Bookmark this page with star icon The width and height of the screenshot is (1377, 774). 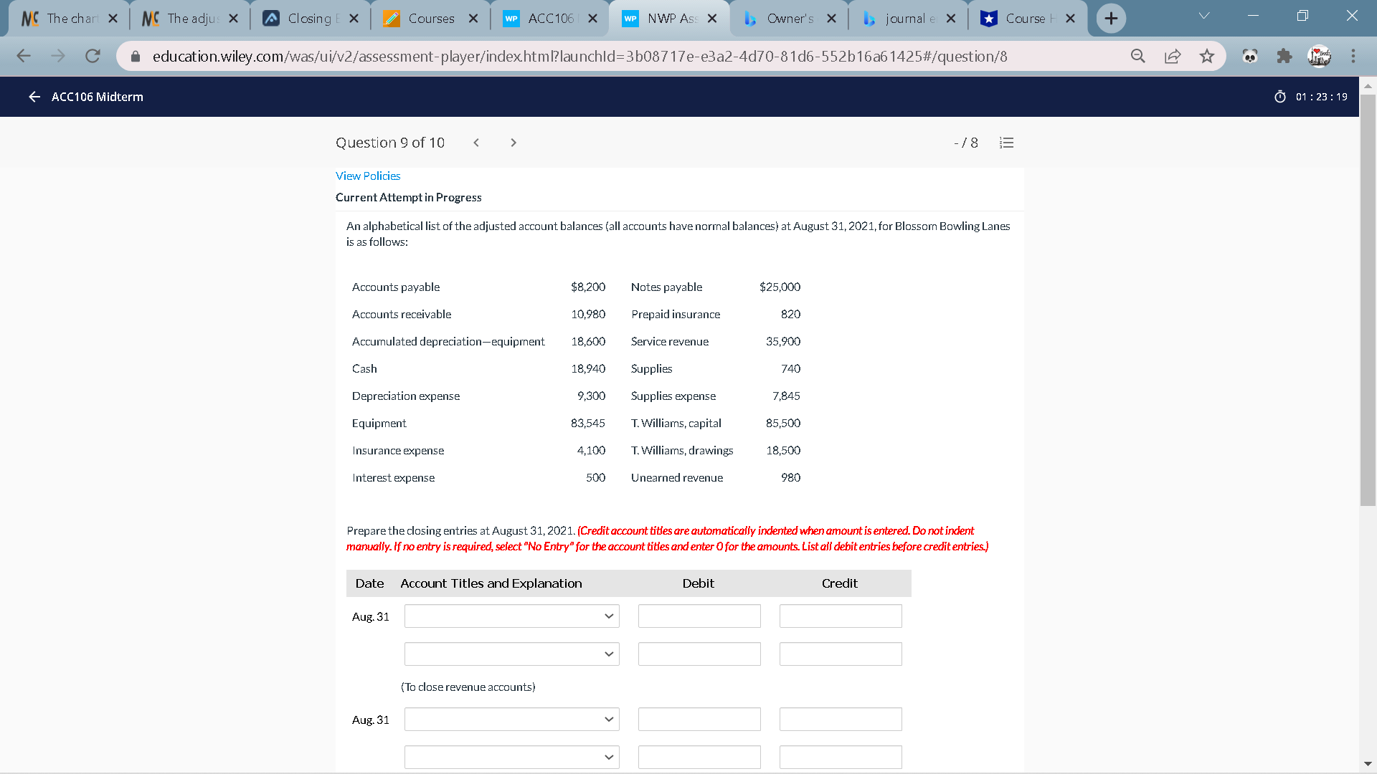tap(1207, 56)
